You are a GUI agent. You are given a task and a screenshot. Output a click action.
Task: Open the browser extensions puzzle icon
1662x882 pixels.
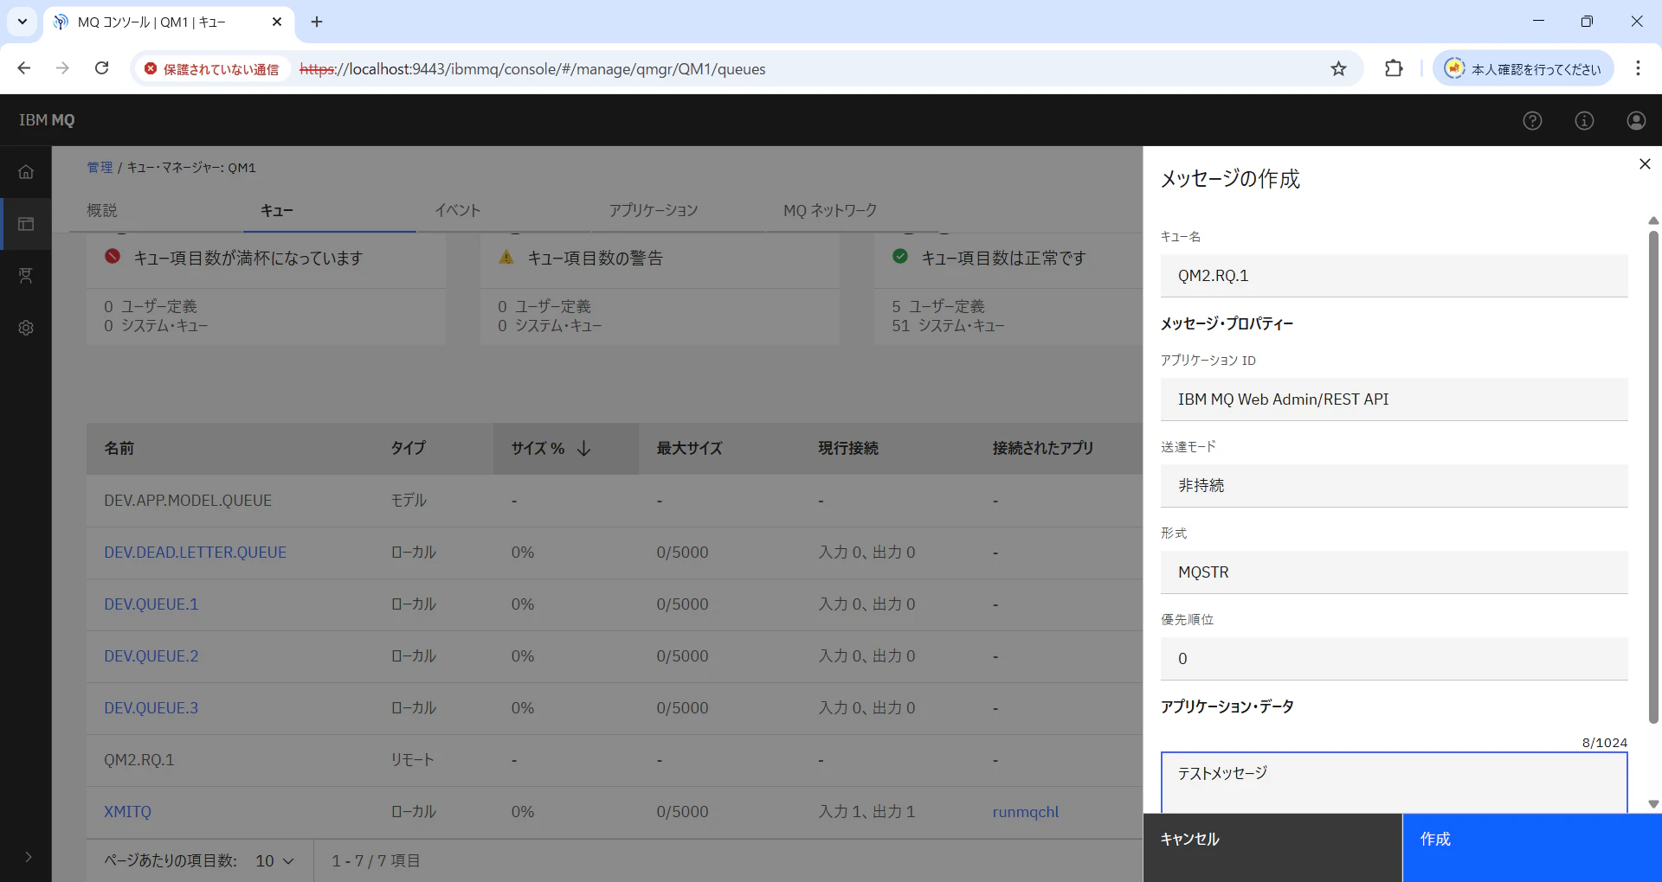point(1394,68)
